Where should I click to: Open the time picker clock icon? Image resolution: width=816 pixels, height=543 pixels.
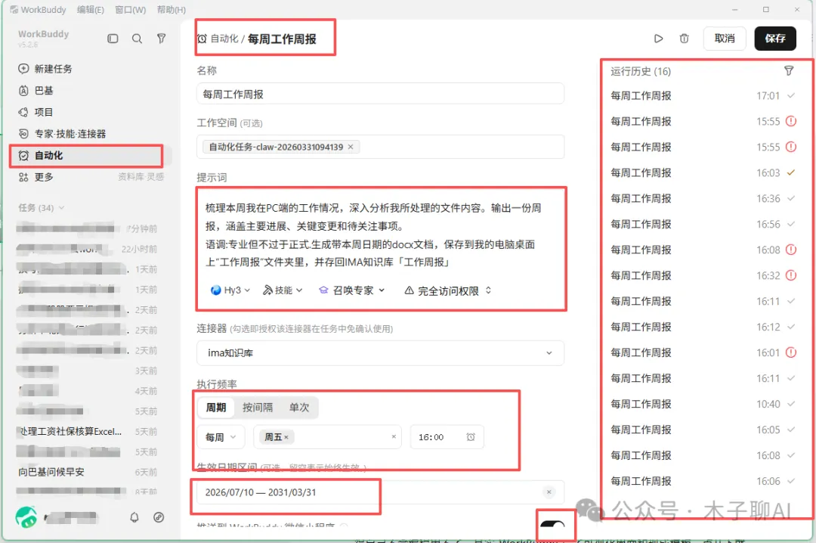(x=471, y=436)
